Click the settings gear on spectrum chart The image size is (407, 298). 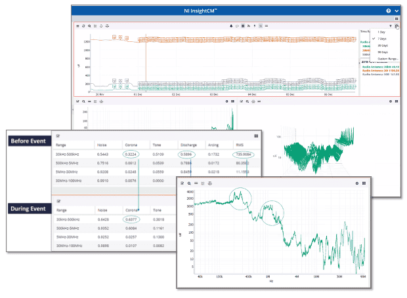click(355, 184)
